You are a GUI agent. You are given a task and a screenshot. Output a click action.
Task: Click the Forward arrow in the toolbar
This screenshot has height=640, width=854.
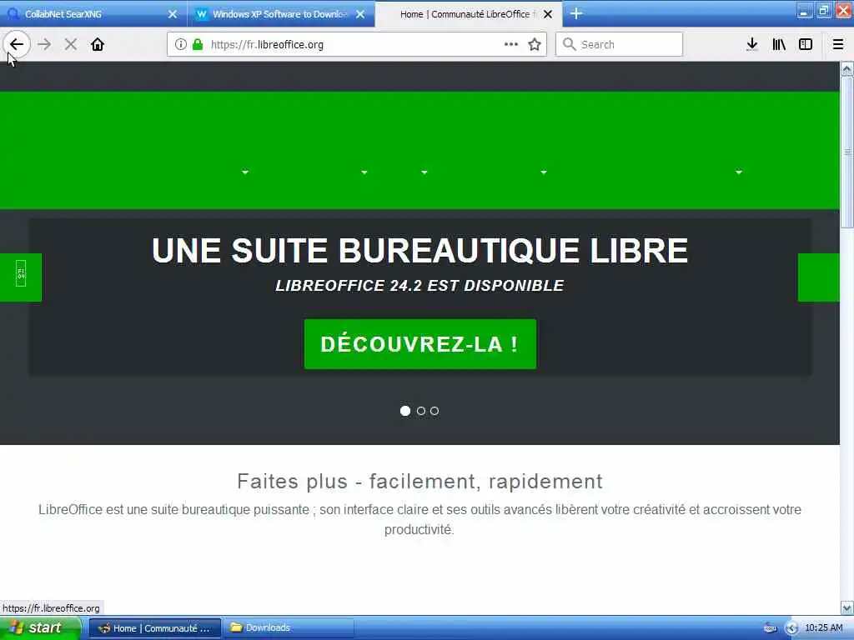pos(44,44)
